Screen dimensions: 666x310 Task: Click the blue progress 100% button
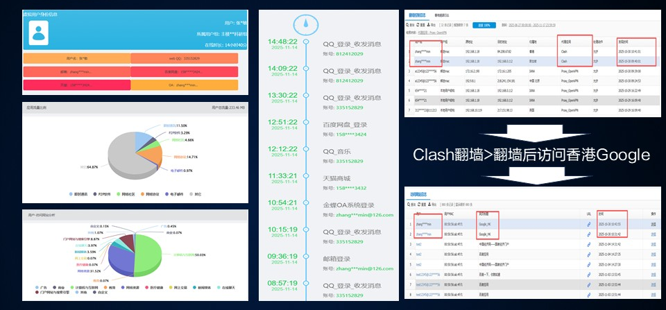(x=484, y=26)
